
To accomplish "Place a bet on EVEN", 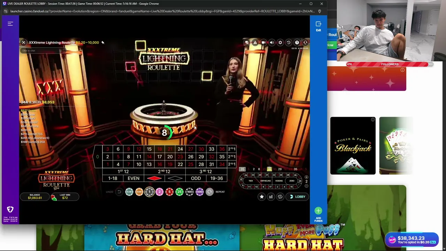I will (x=133, y=178).
